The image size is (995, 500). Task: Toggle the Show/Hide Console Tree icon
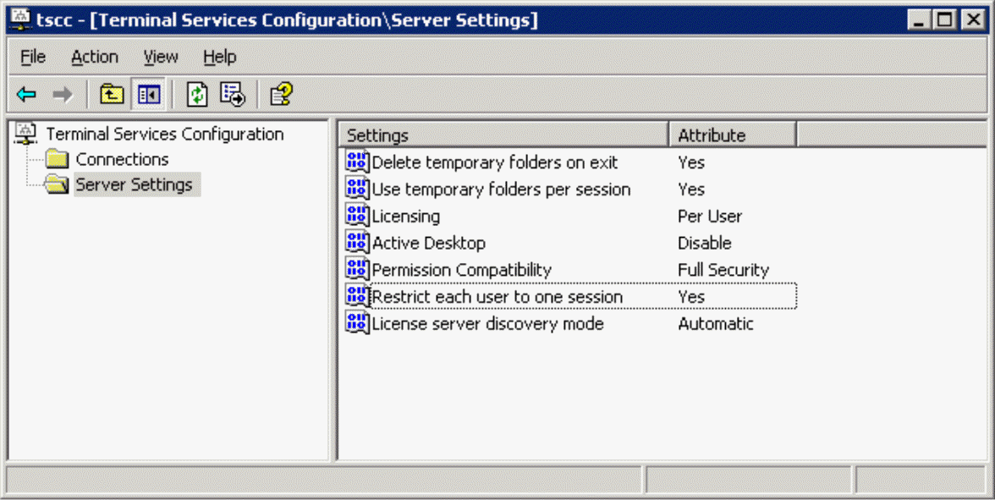click(149, 95)
